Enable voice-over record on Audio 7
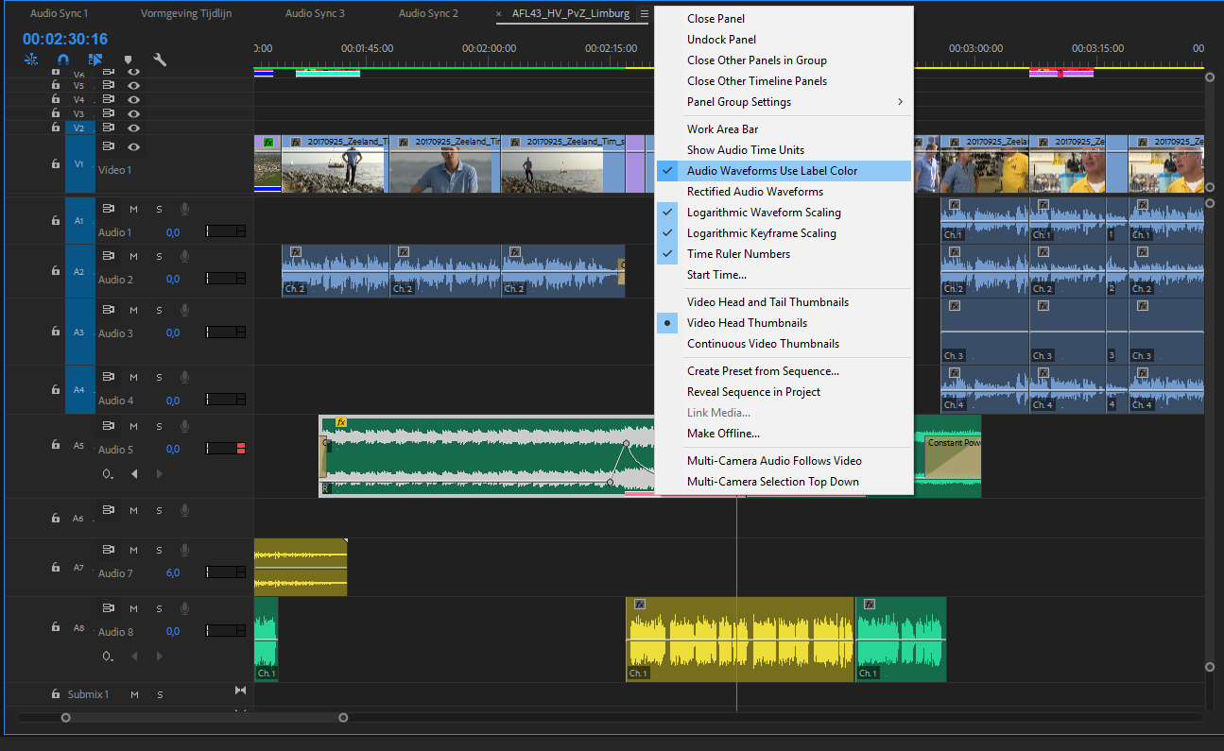This screenshot has width=1224, height=751. [185, 550]
